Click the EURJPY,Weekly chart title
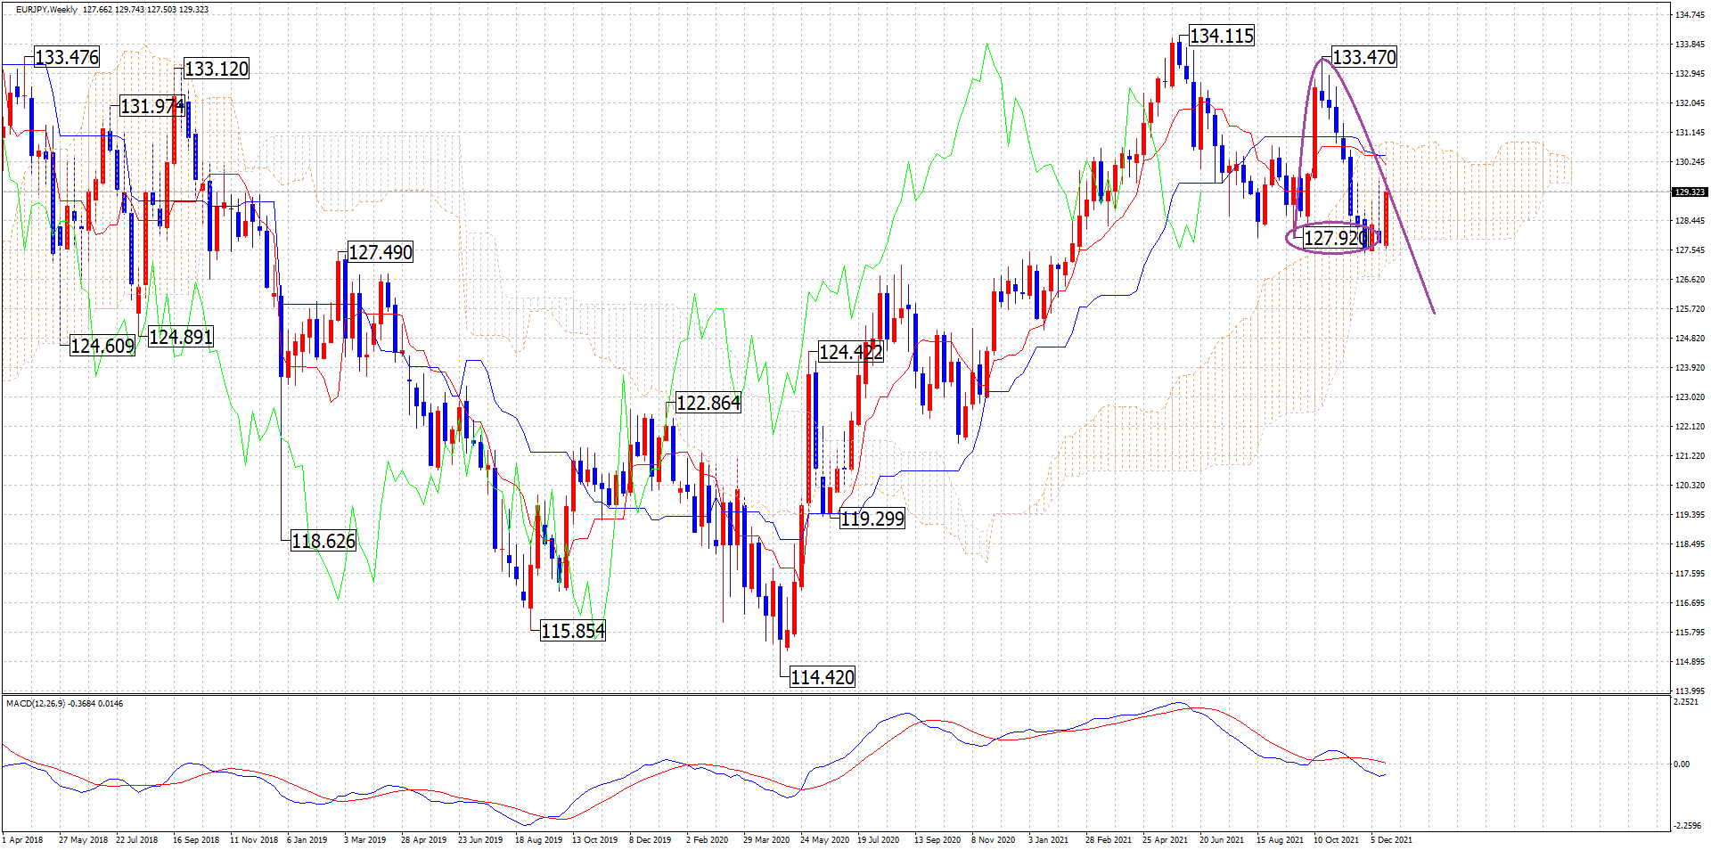The height and width of the screenshot is (850, 1711). tap(46, 10)
